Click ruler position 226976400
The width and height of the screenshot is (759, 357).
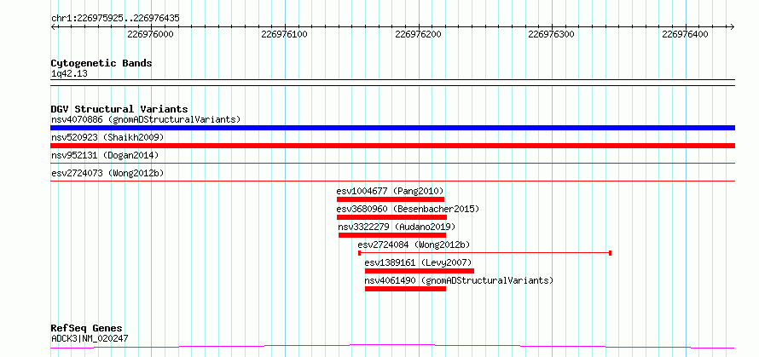pyautogui.click(x=685, y=34)
